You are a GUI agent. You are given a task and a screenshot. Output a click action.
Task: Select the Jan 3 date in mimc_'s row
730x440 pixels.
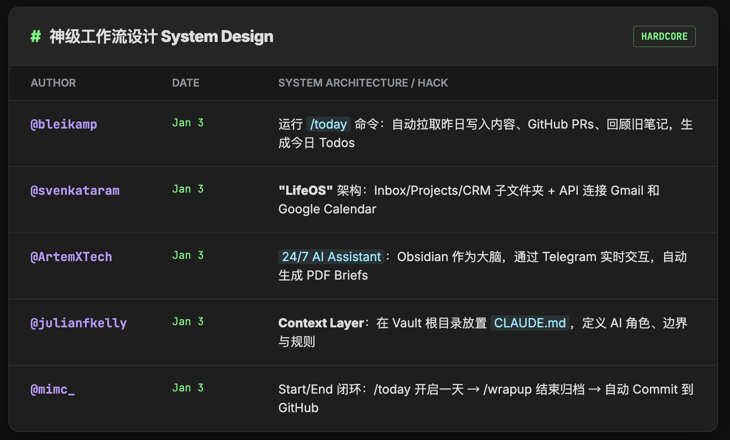click(x=188, y=388)
